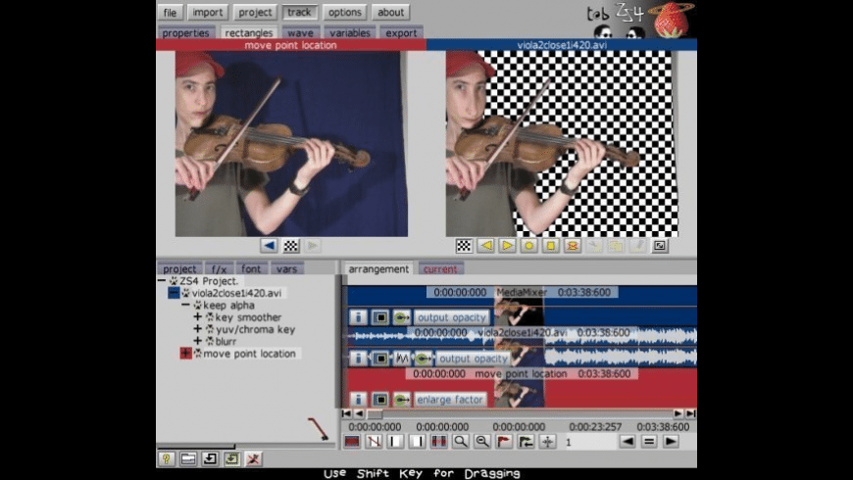
Task: Click the about menu button
Action: (390, 12)
